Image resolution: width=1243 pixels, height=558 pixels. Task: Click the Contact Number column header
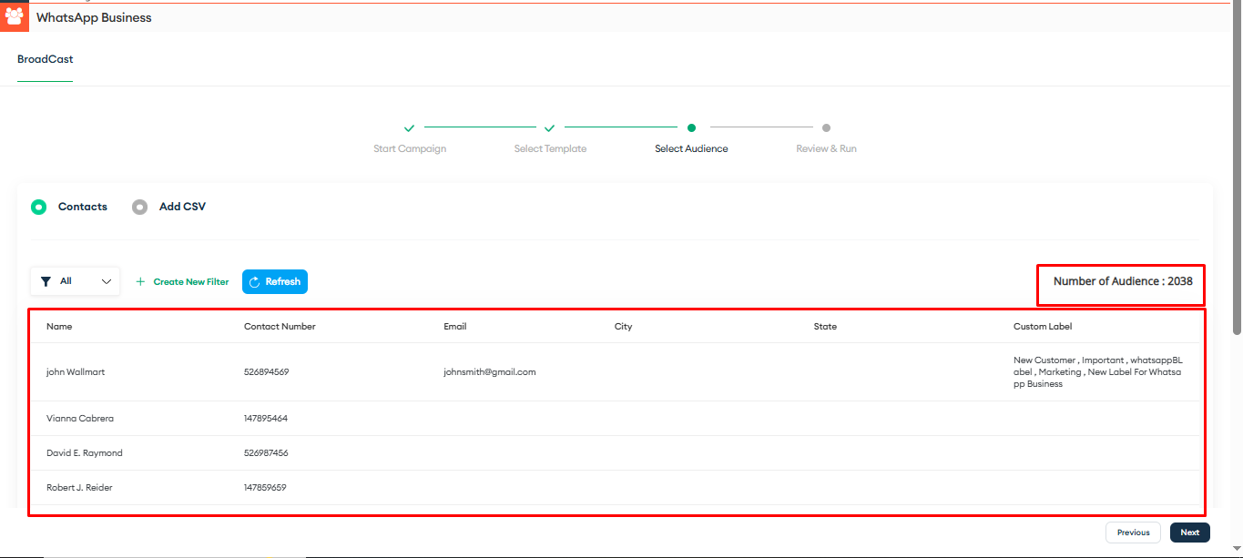(x=280, y=326)
